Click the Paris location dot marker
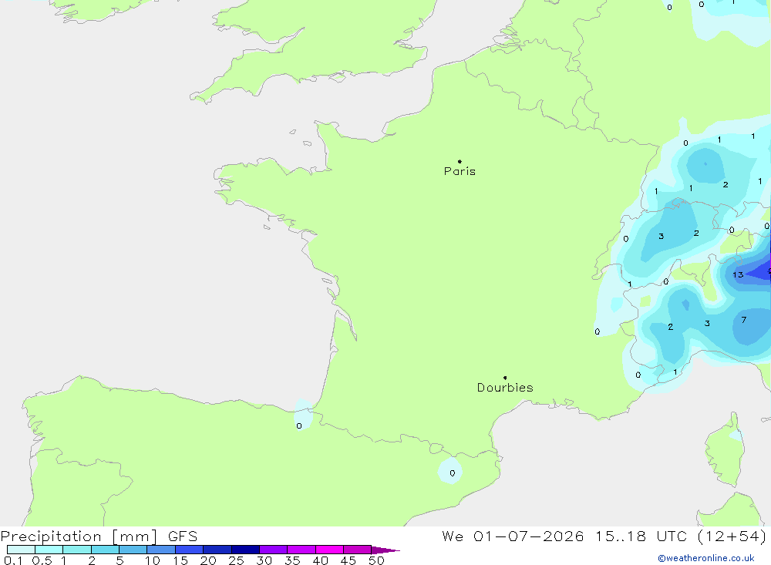 [460, 161]
